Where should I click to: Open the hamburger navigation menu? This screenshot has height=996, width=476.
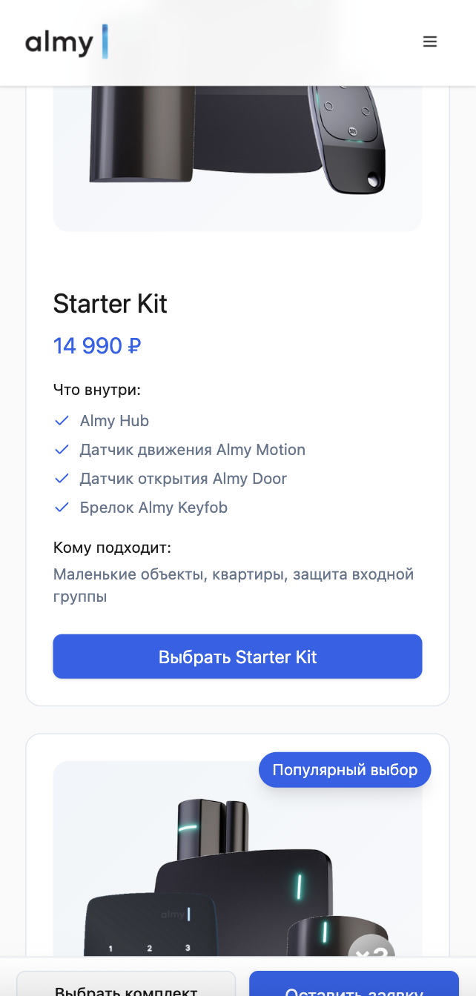pyautogui.click(x=430, y=41)
